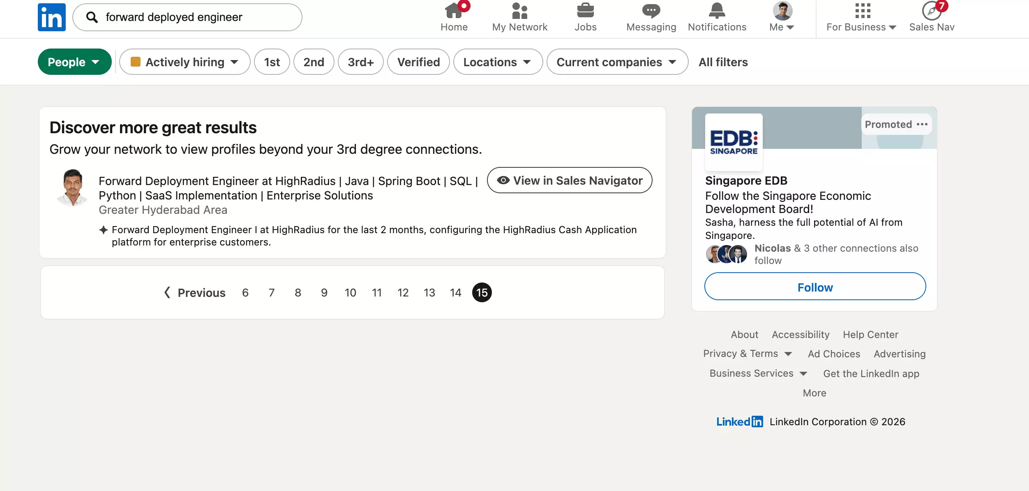Expand the For Business menu
Screen dimensions: 1029x491
pos(861,16)
